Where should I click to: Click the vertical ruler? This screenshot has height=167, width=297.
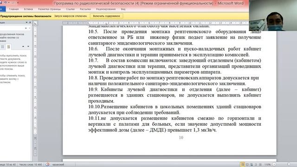click(35, 90)
